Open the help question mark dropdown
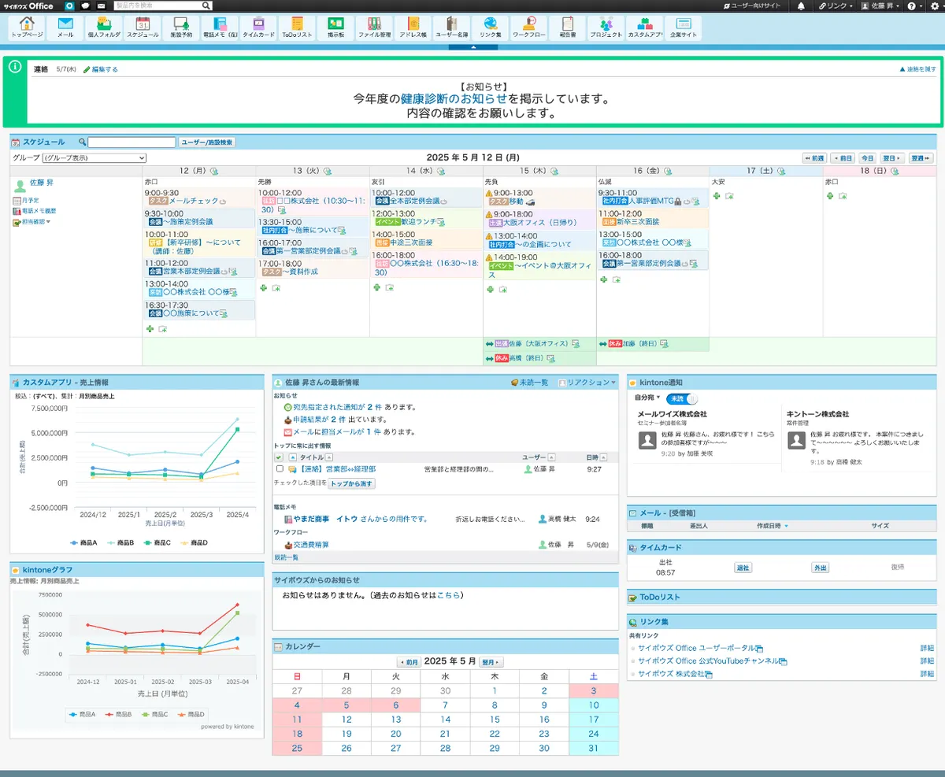Viewport: 945px width, 777px height. (913, 6)
